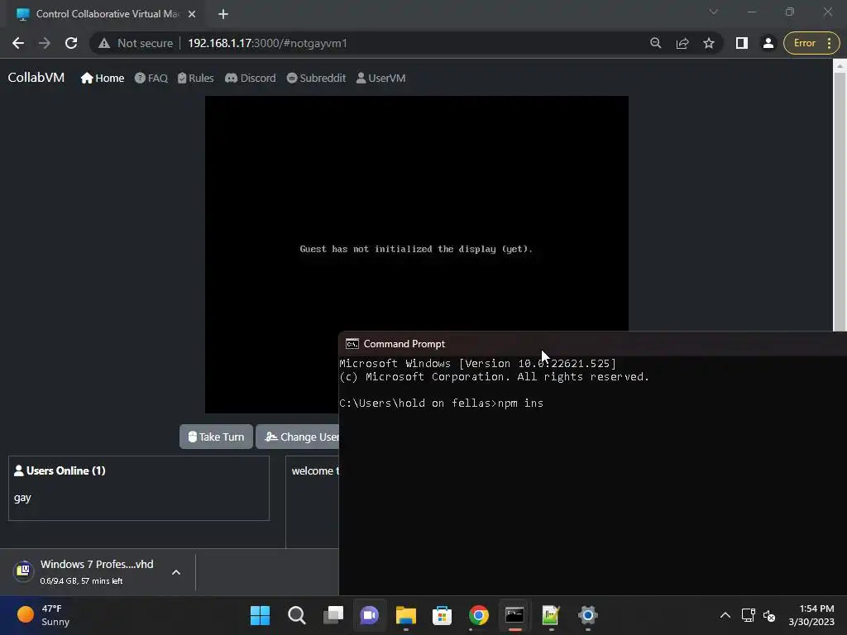Select user 'gay' in Users Online list
Image resolution: width=847 pixels, height=635 pixels.
click(x=22, y=498)
